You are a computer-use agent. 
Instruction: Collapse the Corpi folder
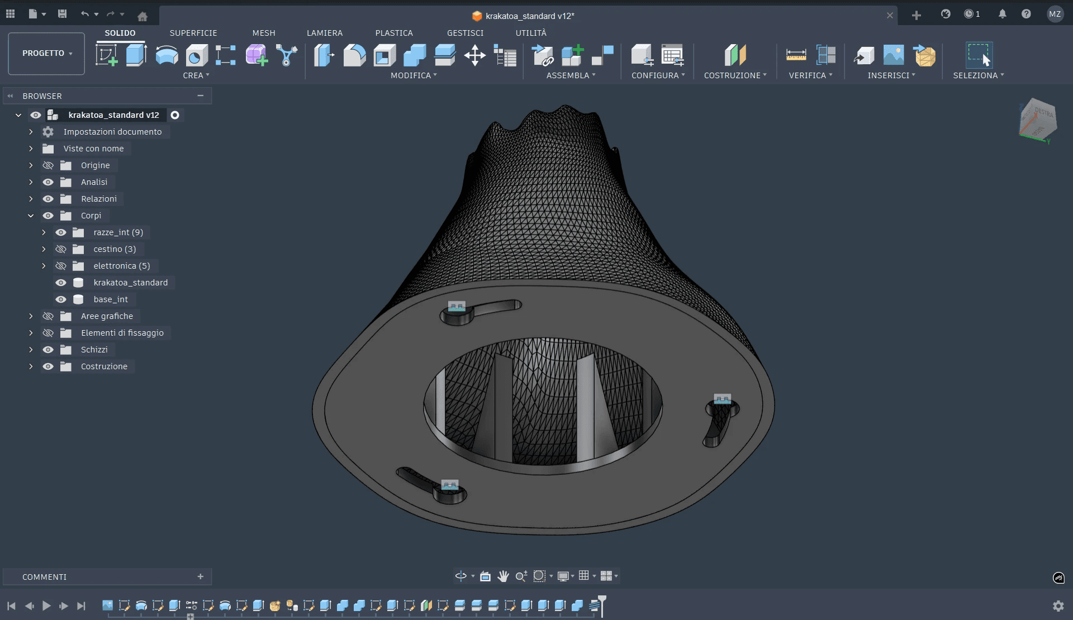(x=31, y=216)
